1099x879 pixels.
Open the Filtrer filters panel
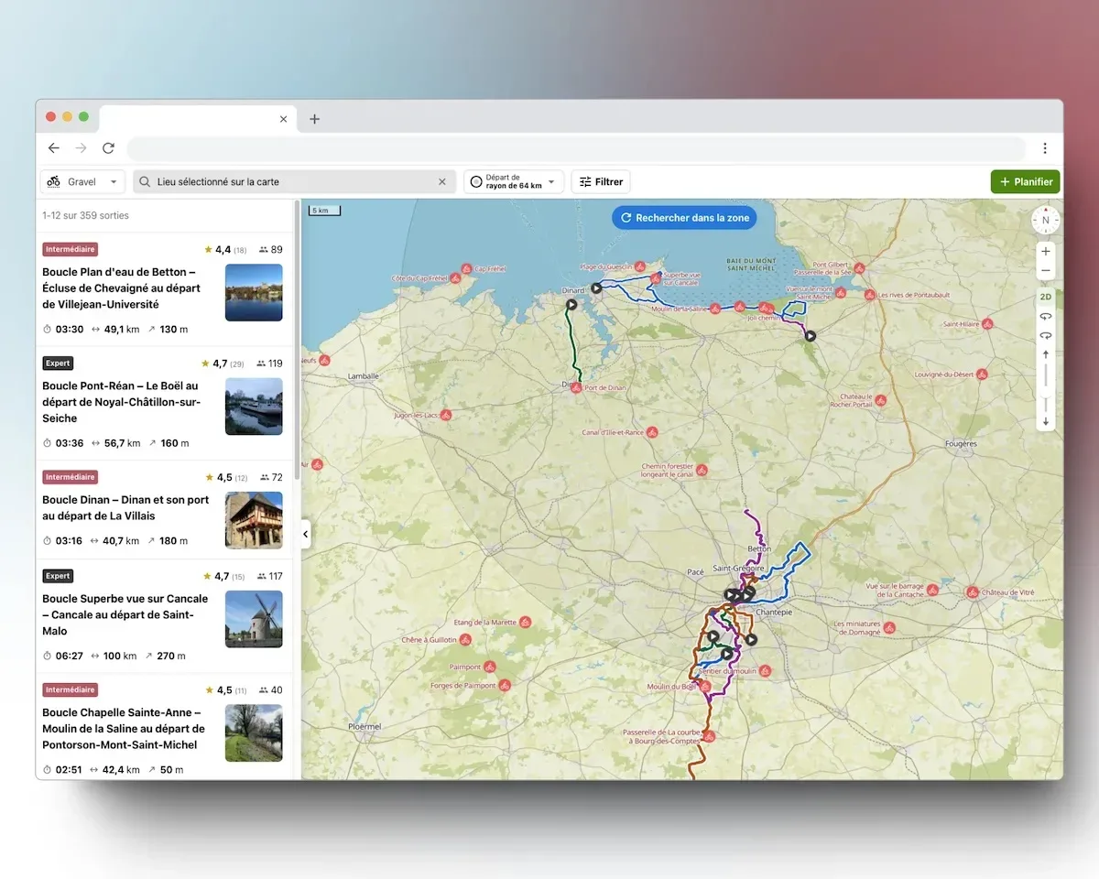[601, 182]
